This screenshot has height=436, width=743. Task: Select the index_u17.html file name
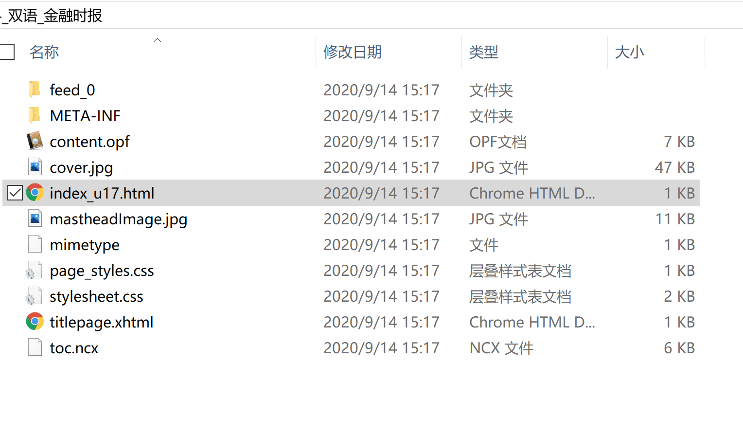click(x=102, y=193)
